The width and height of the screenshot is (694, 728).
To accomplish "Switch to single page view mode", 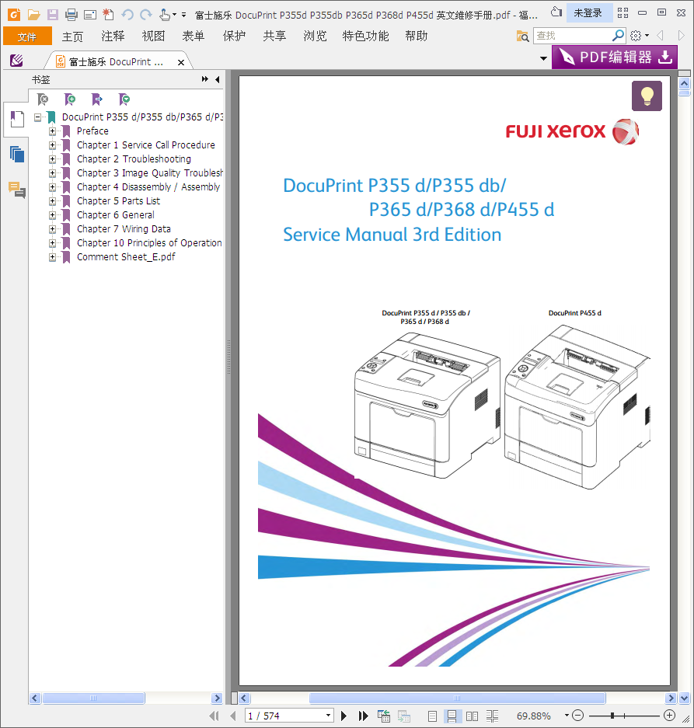I will (432, 716).
